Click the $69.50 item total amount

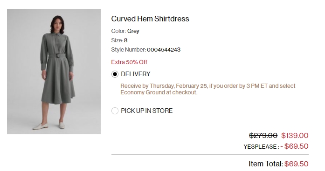point(297,164)
